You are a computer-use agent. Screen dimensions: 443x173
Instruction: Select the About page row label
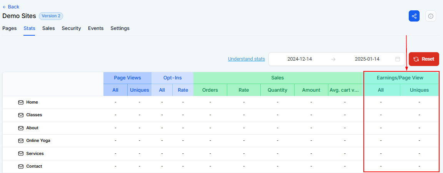coord(32,128)
